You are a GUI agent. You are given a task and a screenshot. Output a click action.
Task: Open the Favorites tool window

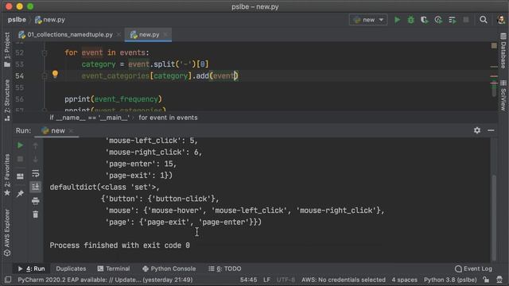[x=7, y=175]
